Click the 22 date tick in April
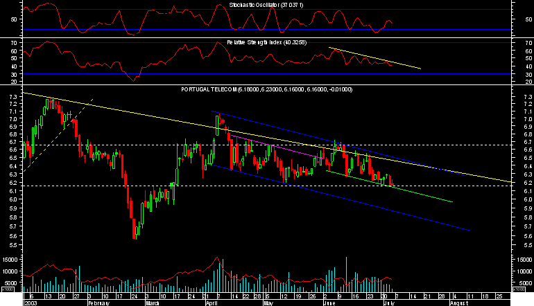 (246, 296)
